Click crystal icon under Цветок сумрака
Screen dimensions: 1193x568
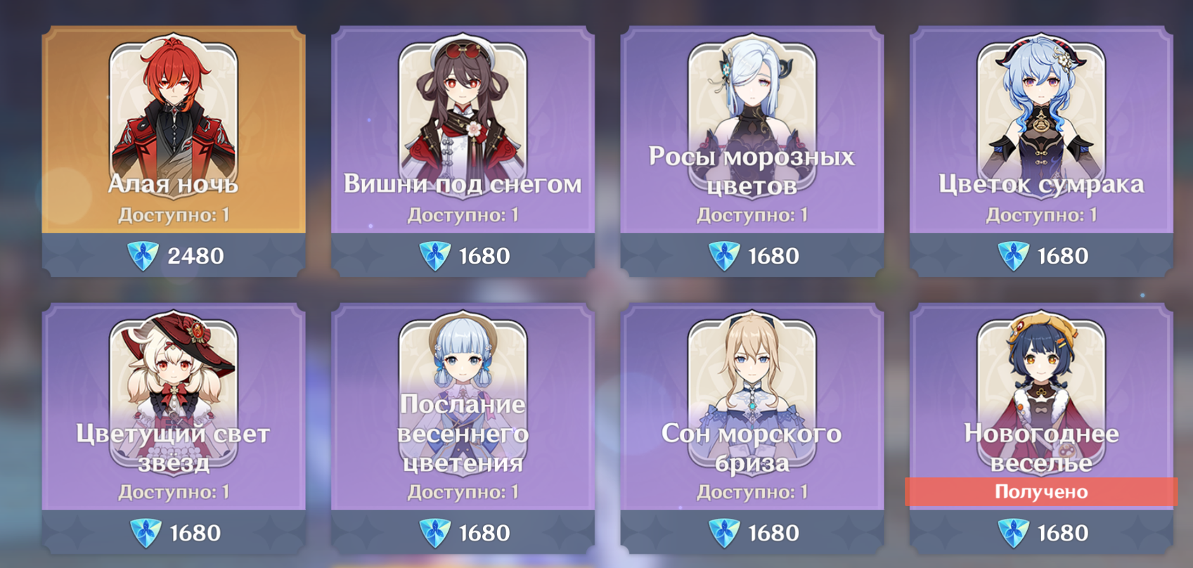[1013, 256]
